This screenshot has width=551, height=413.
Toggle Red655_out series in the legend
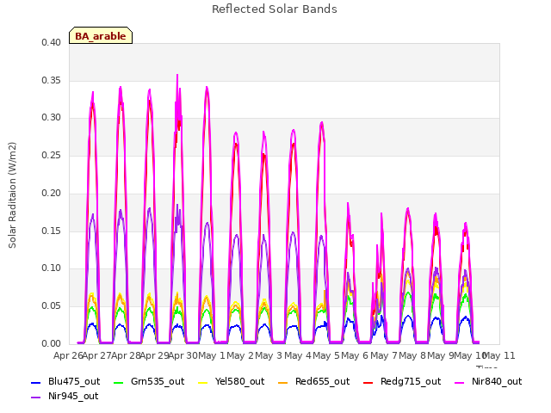point(313,381)
